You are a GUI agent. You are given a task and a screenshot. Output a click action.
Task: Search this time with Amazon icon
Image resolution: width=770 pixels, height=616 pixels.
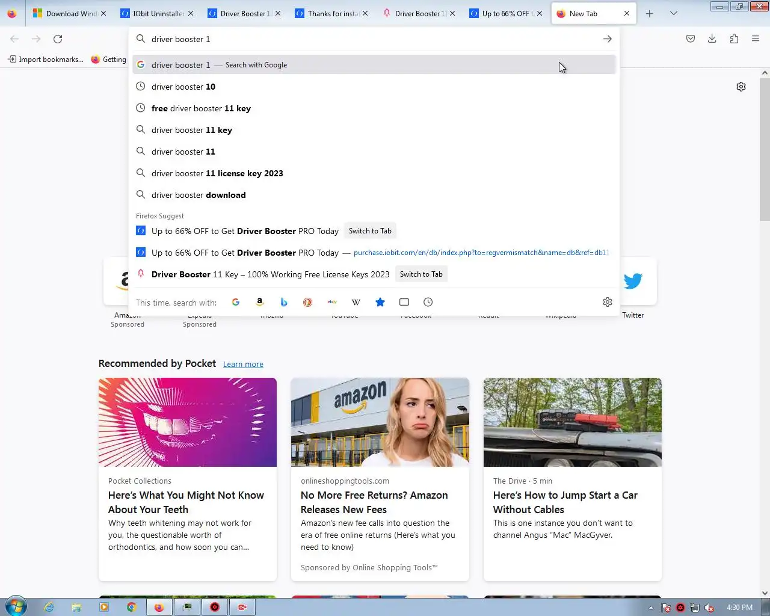tap(260, 302)
